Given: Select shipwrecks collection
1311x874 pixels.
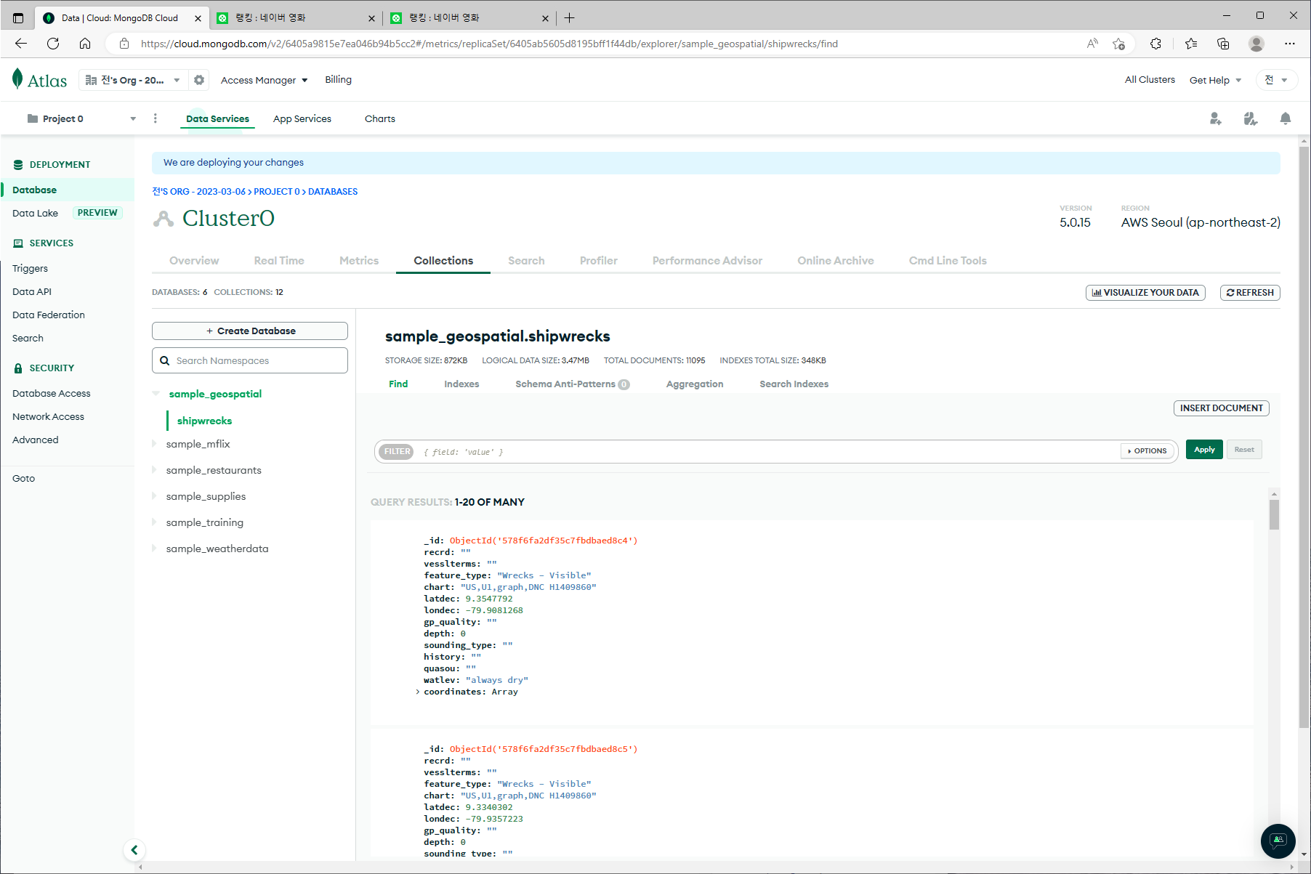Looking at the screenshot, I should (204, 421).
